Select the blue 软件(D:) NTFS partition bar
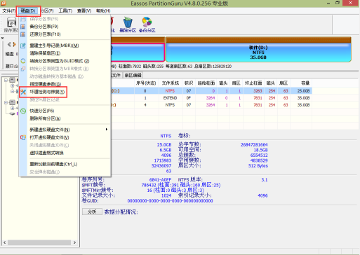This screenshot has height=255, width=360. coord(258,52)
